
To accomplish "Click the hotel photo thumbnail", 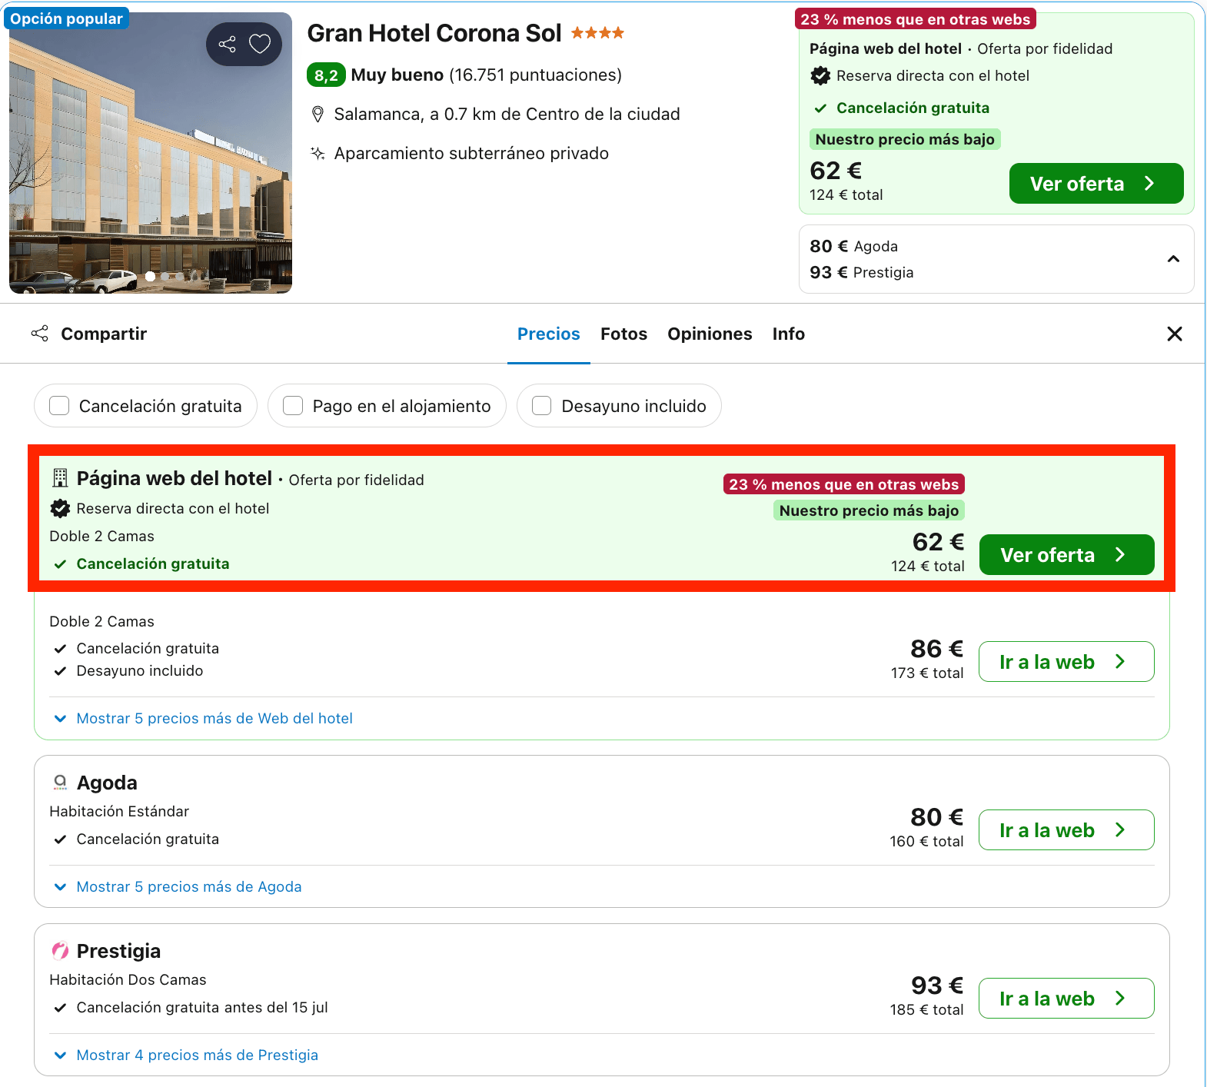I will pos(151,153).
